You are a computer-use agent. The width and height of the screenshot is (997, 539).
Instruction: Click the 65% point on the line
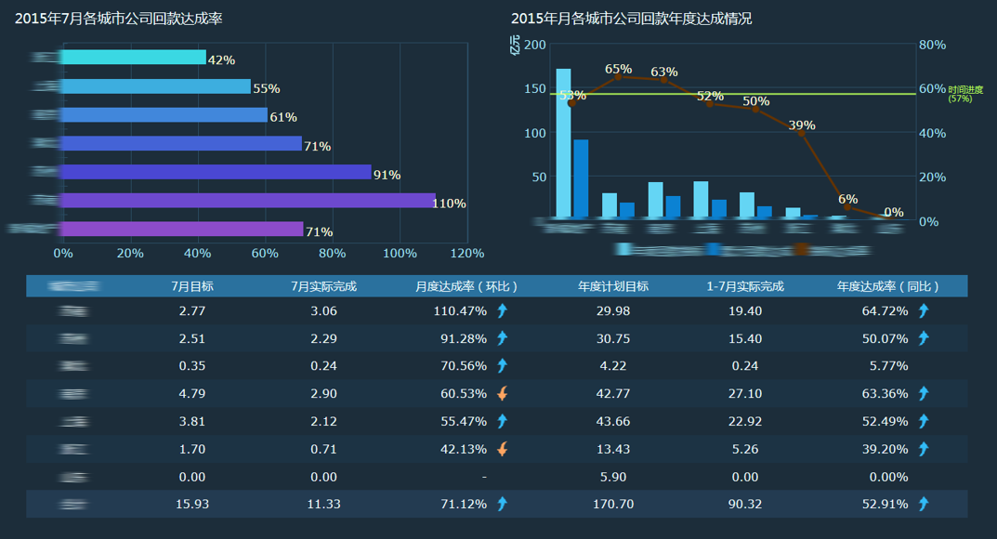point(617,77)
